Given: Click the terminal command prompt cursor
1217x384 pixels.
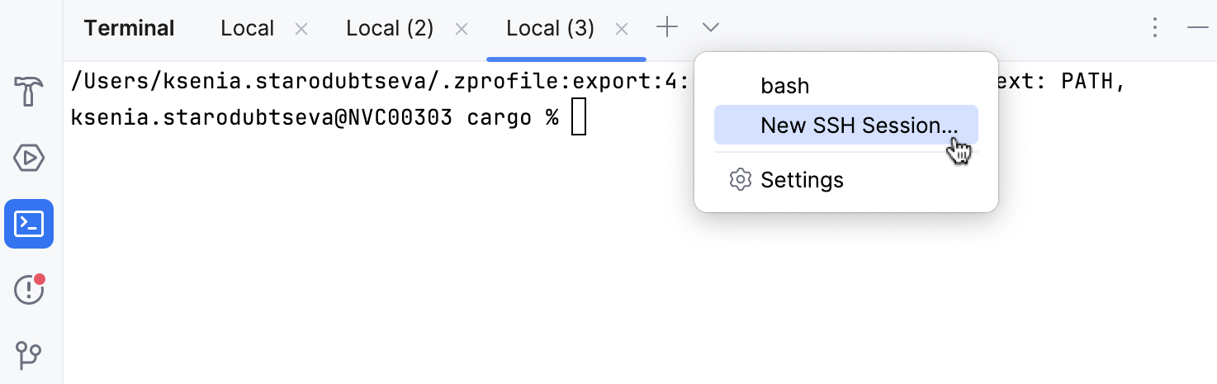Looking at the screenshot, I should tap(578, 117).
